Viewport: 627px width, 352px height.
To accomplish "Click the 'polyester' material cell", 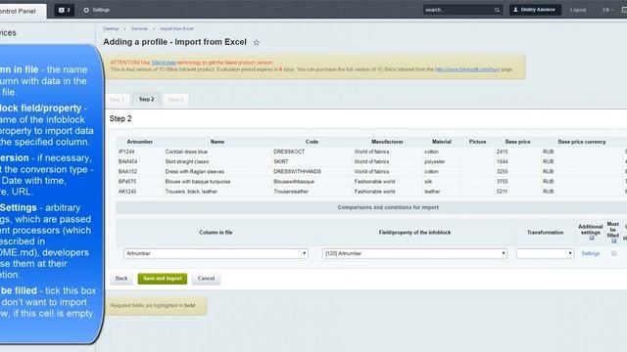I will point(435,161).
